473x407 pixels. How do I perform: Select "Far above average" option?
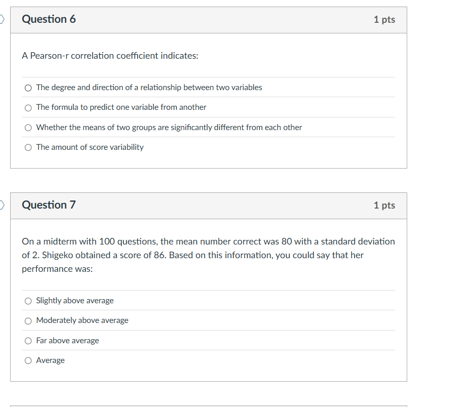click(x=28, y=341)
